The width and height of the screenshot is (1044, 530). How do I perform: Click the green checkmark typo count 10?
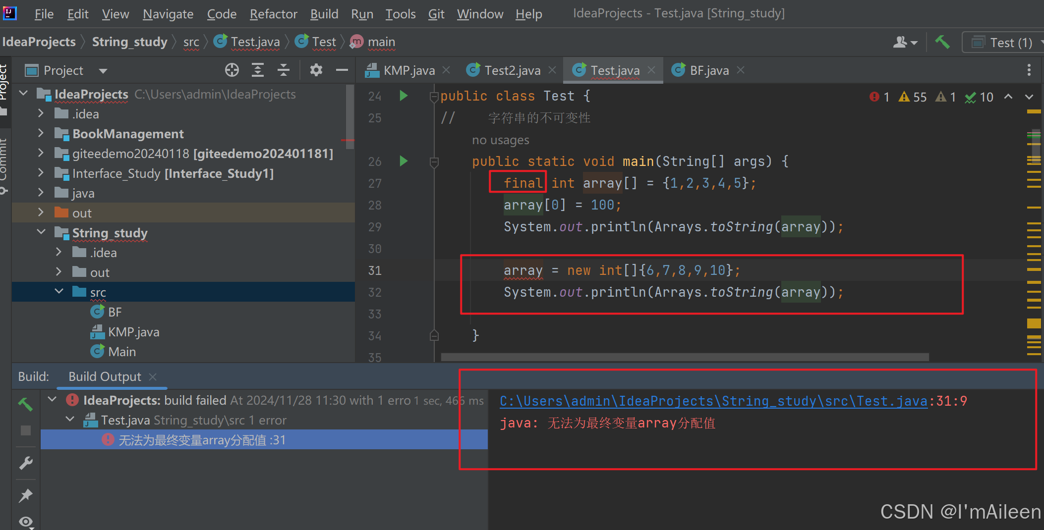point(979,97)
